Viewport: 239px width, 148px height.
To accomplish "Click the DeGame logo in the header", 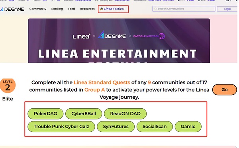I will [x=12, y=9].
